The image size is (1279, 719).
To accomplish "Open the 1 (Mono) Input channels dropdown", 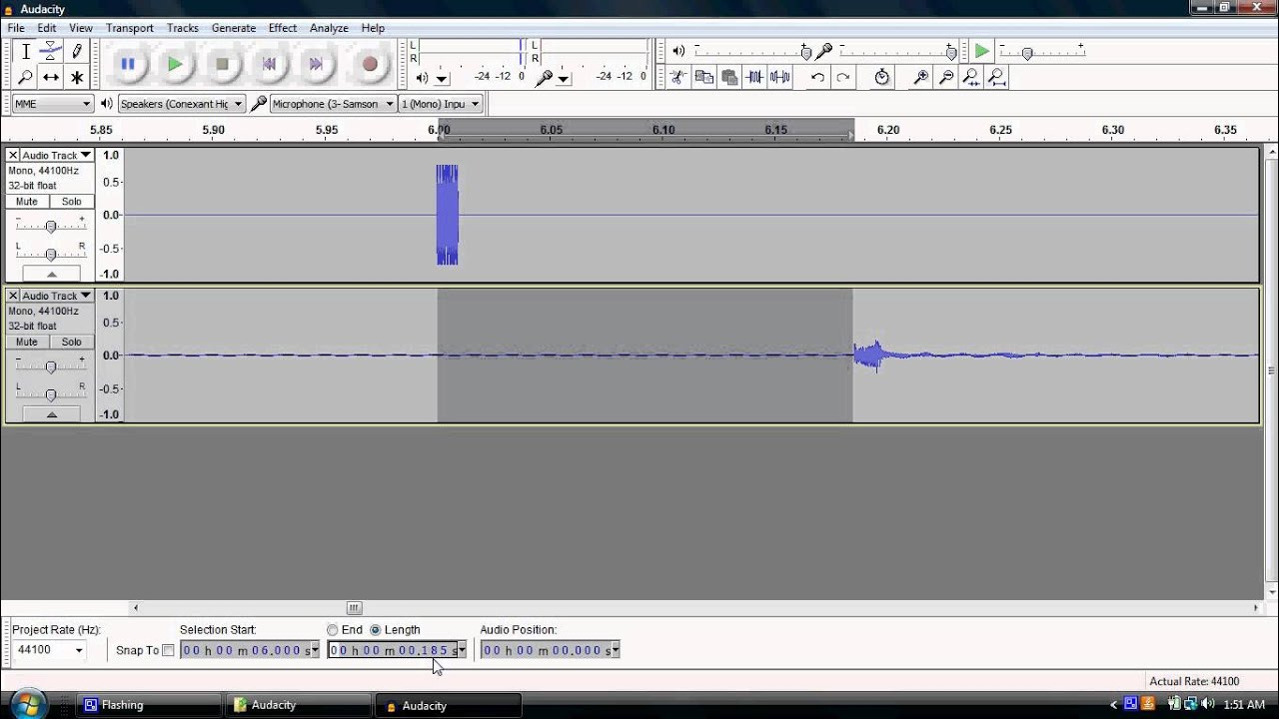I will click(441, 104).
